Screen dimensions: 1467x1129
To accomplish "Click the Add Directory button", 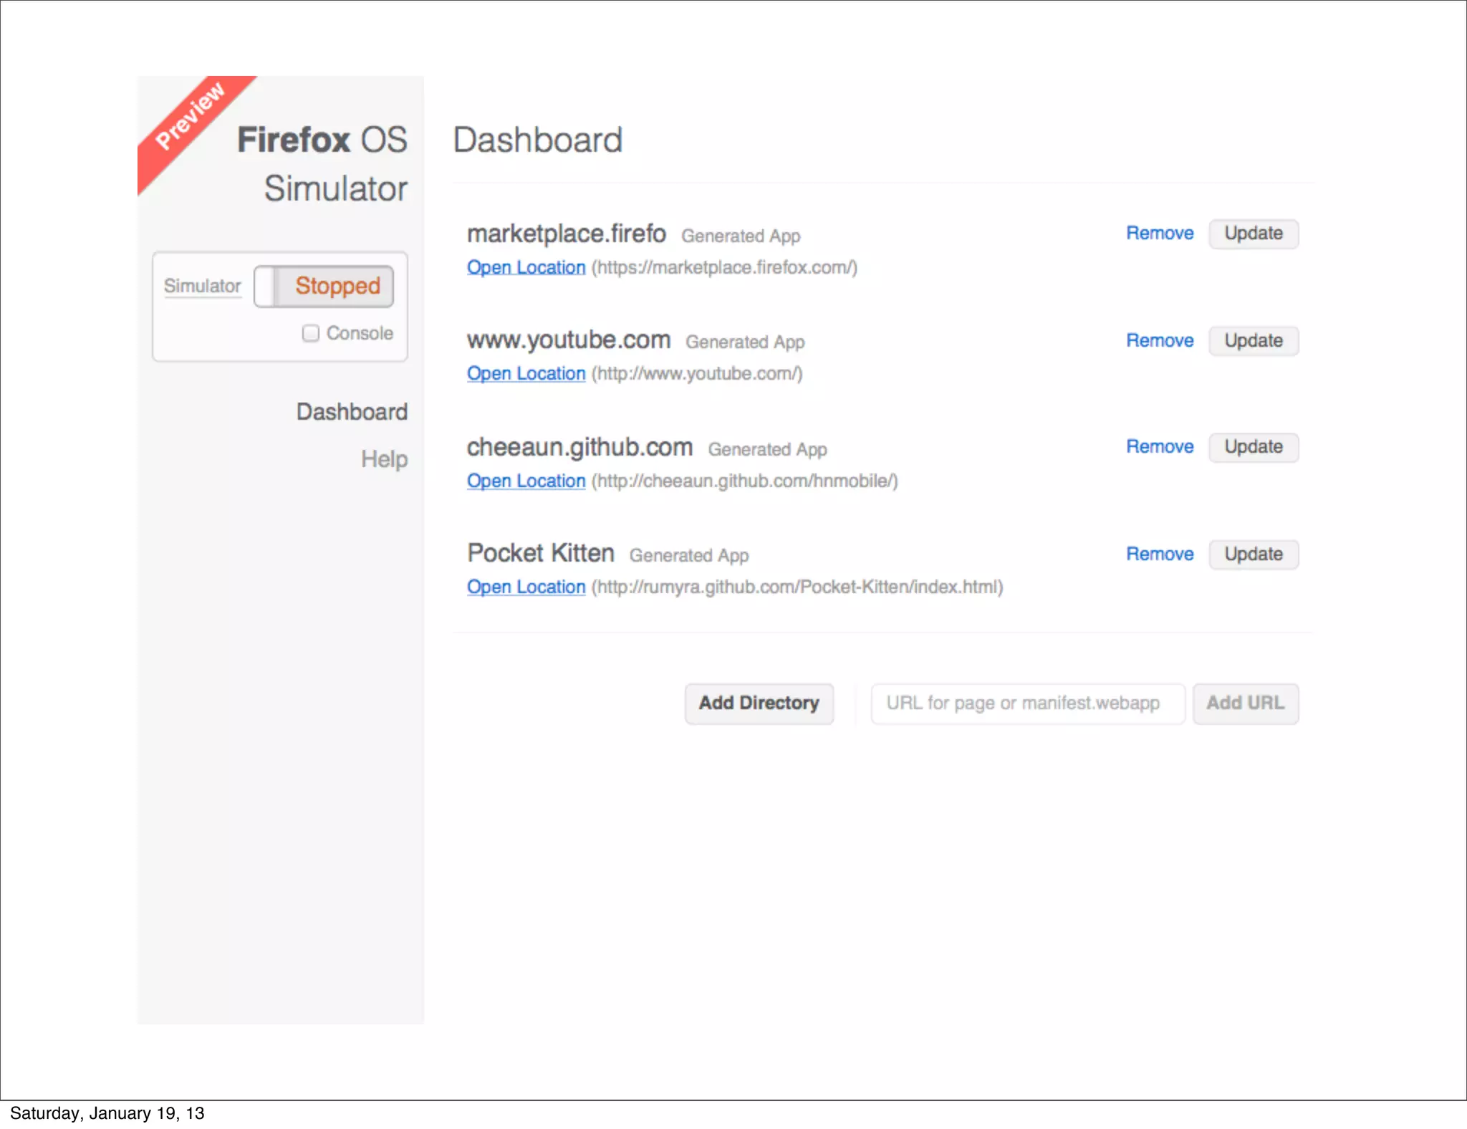I will tap(759, 703).
